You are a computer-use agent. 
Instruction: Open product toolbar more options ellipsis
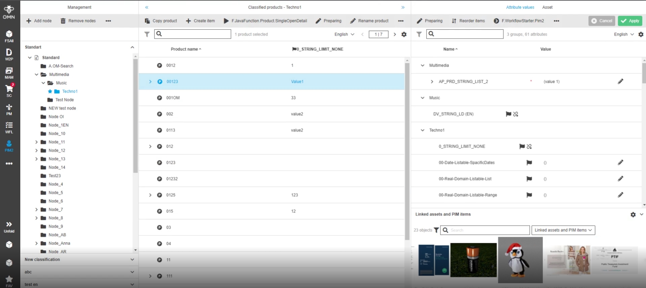pyautogui.click(x=401, y=21)
